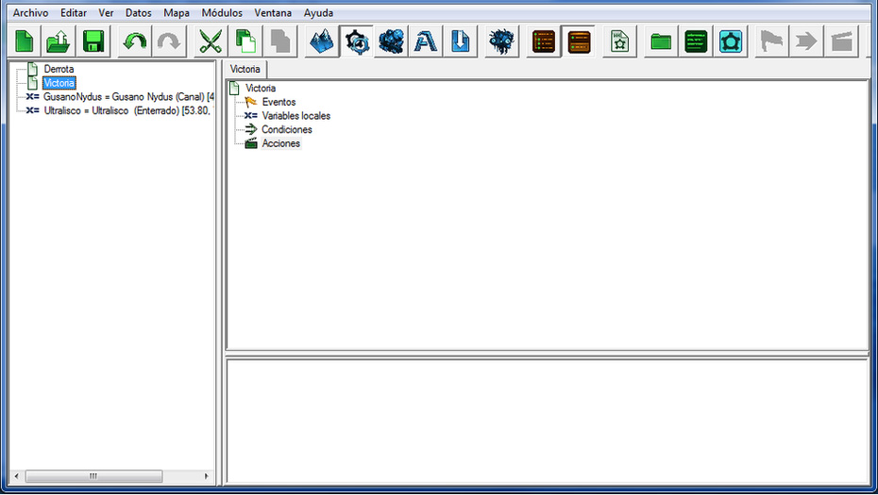Click the green Copy pages icon

(245, 41)
